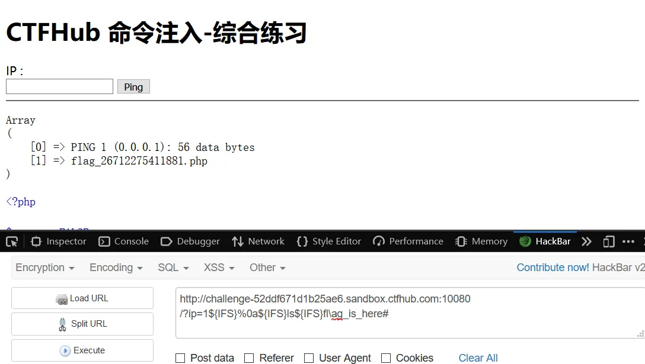Click the PING 1 (0.0.0.1) output line
The image size is (645, 364).
coord(162,147)
